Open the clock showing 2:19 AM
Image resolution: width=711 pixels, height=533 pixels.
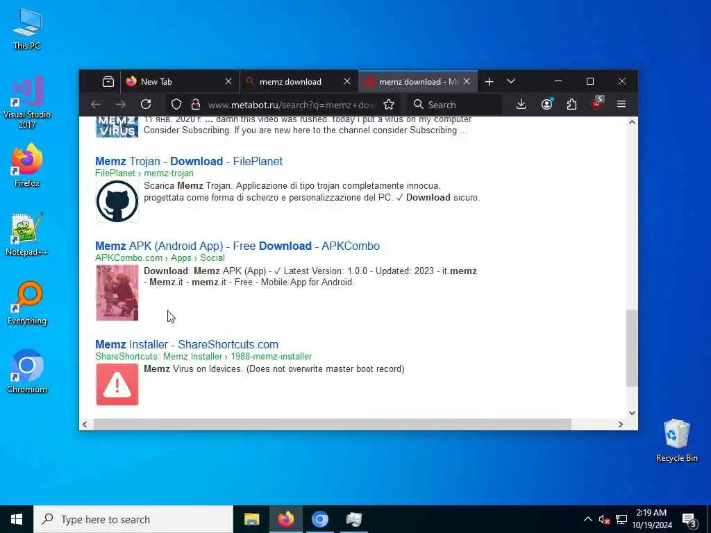pos(651,519)
